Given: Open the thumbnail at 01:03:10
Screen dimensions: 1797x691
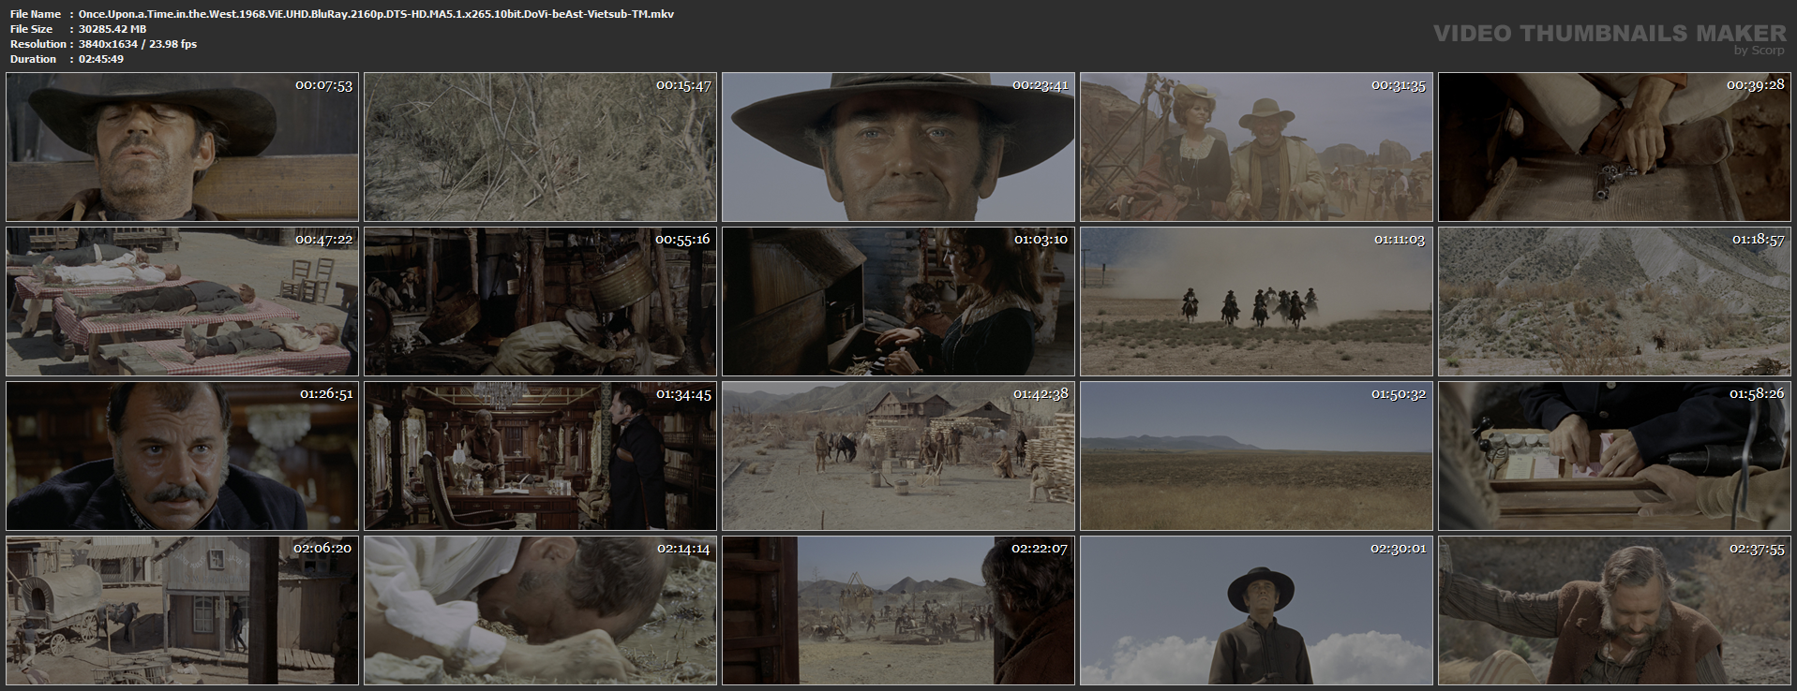Looking at the screenshot, I should [x=898, y=301].
